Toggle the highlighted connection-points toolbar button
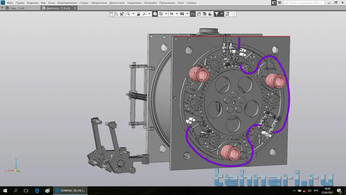This screenshot has height=195, width=346. [193, 14]
